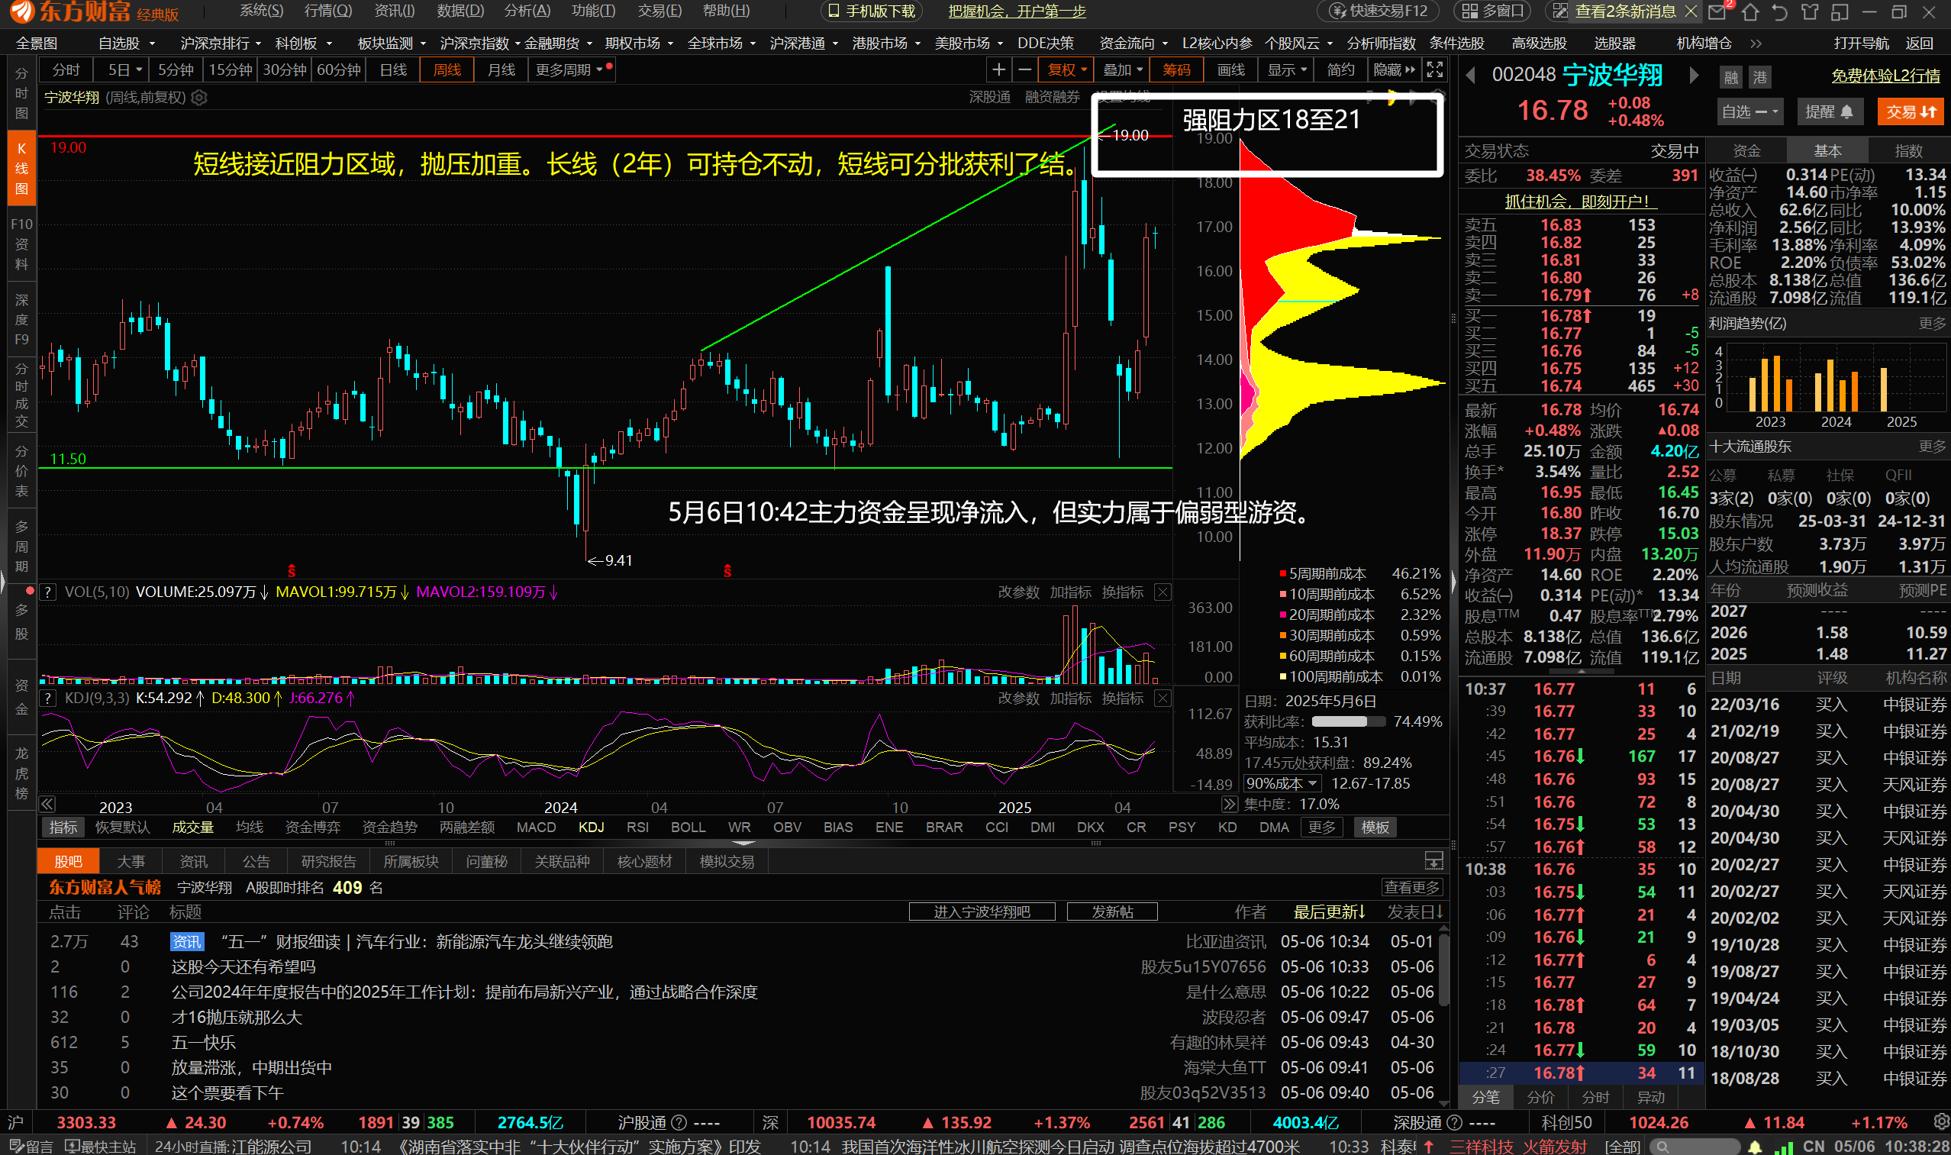The width and height of the screenshot is (1951, 1155).
Task: Open 免费体验L2行情 link
Action: (x=1885, y=76)
